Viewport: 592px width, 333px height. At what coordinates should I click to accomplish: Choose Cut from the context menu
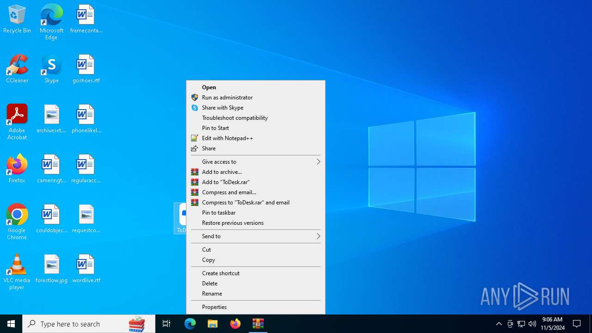pos(256,250)
